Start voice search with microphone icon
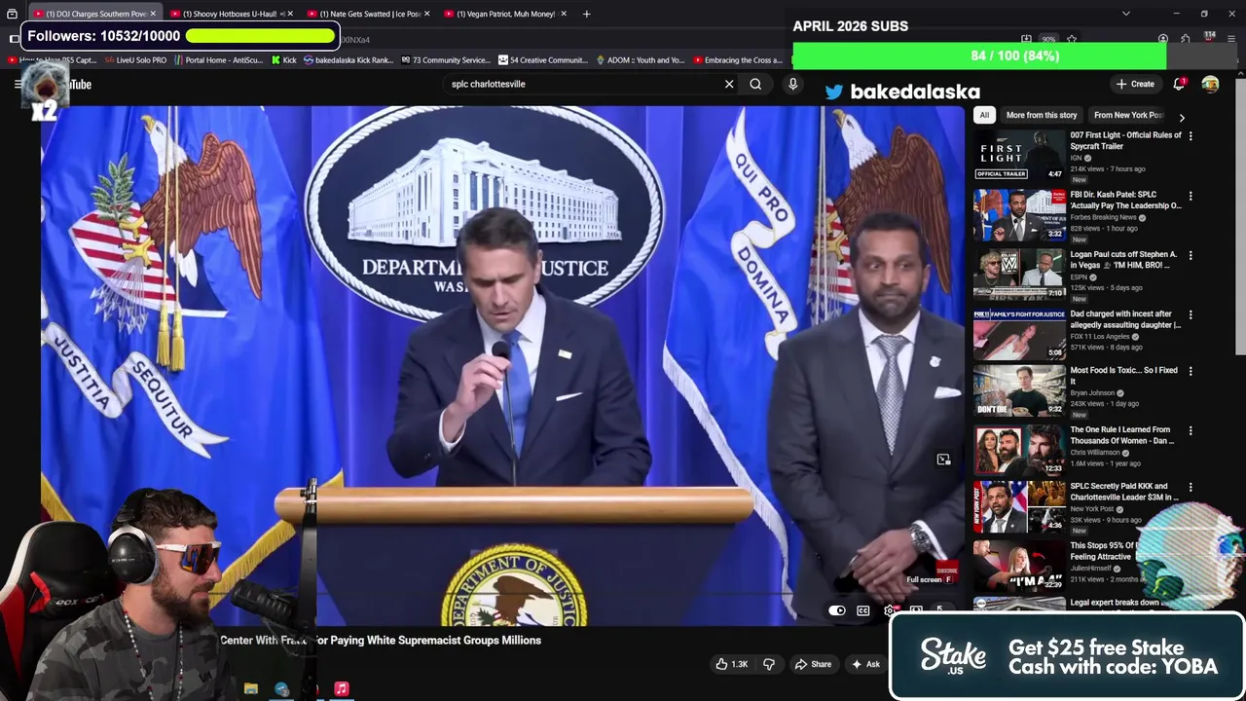 pyautogui.click(x=792, y=84)
